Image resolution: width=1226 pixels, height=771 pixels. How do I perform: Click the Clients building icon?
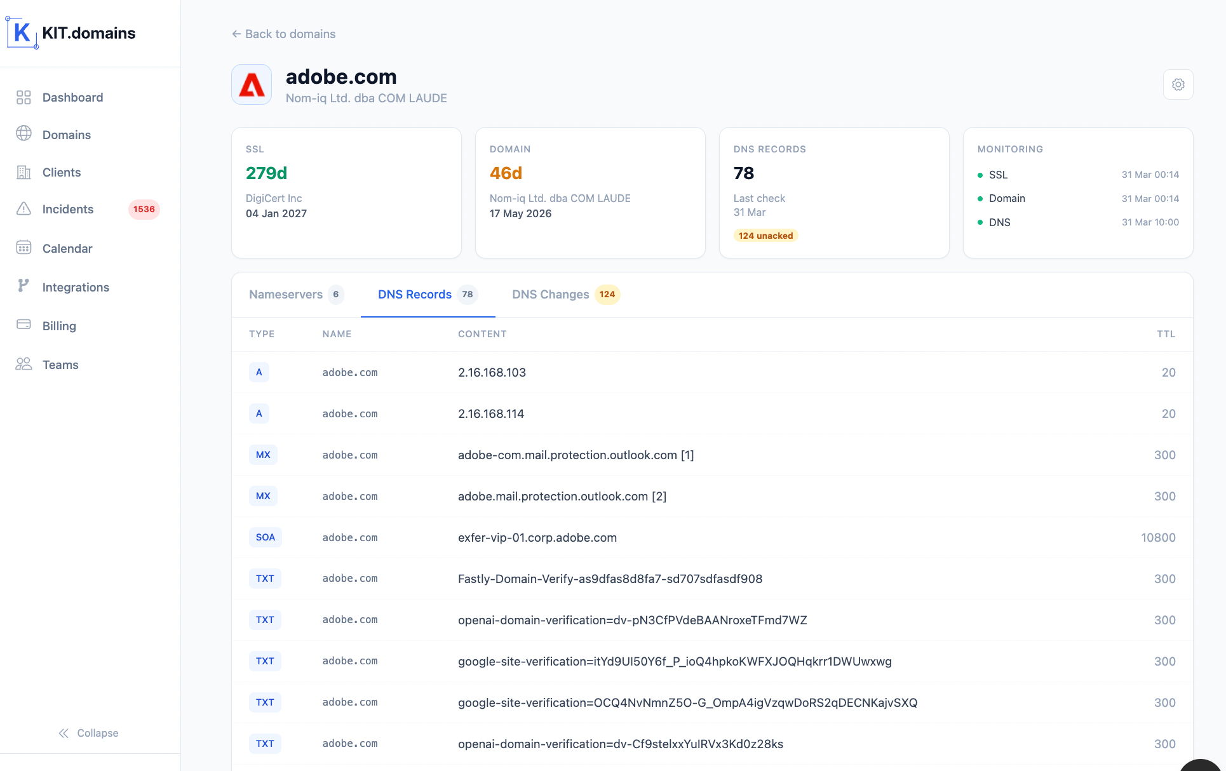tap(24, 172)
